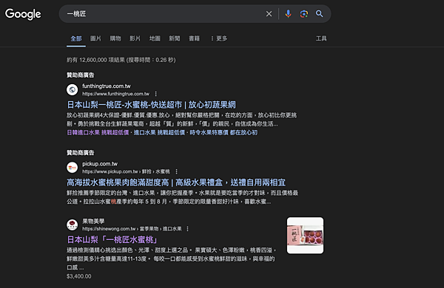The width and height of the screenshot is (444, 288).
Task: Clear the search box with X icon
Action: pos(269,14)
